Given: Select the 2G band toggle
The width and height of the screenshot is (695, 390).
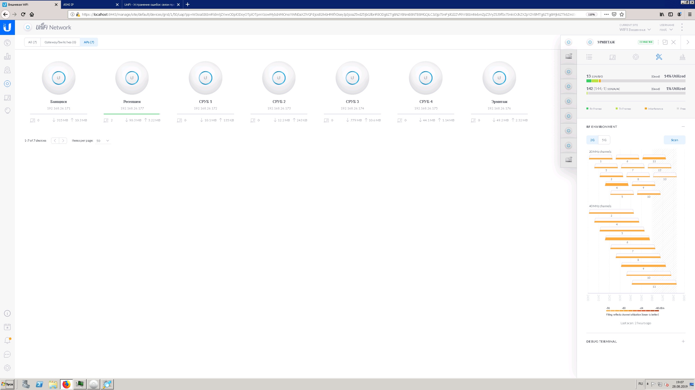Looking at the screenshot, I should pos(592,140).
